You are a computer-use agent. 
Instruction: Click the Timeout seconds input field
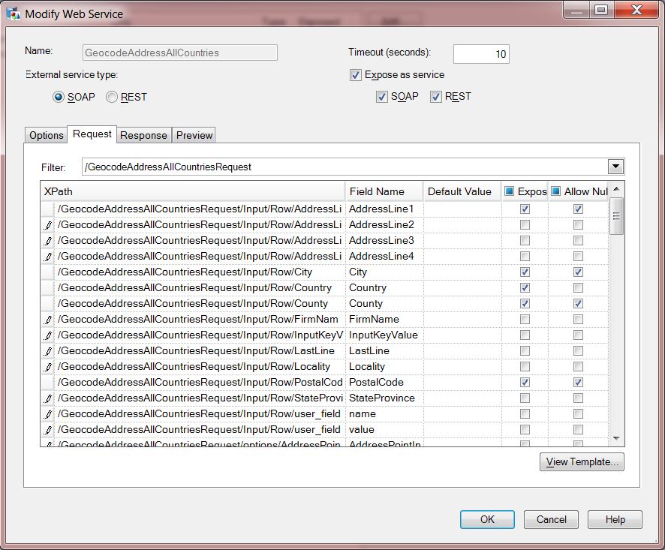pos(481,54)
